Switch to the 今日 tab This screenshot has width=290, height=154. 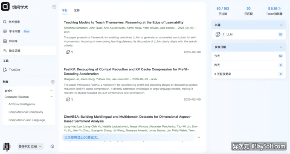pos(65,10)
